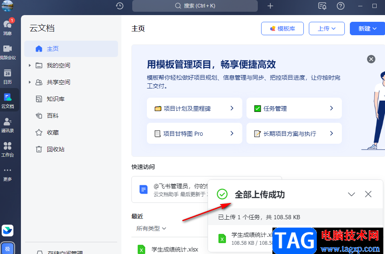385x254 pixels.
Task: Open 学生成绩统计.xlsx in the recent list
Action: (x=175, y=249)
